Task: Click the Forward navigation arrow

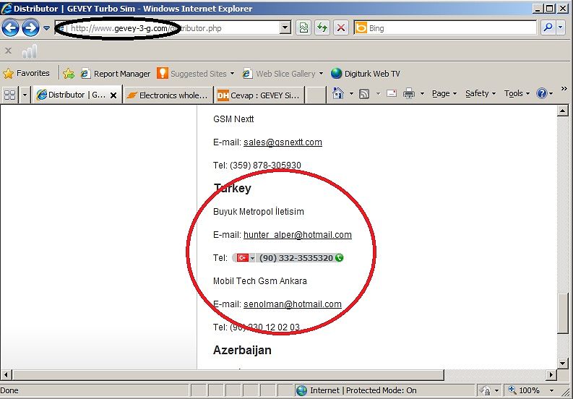Action: coord(30,28)
